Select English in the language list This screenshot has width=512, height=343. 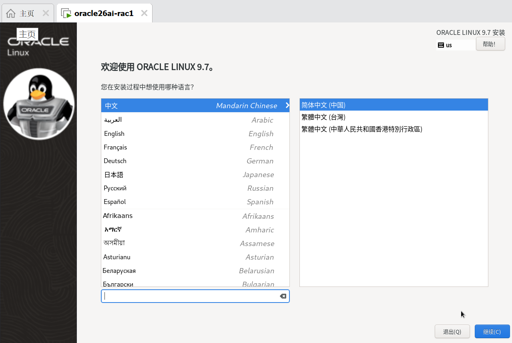195,133
